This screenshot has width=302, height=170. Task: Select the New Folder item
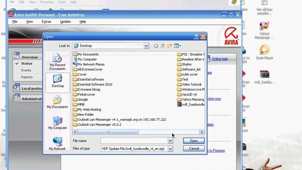click(x=84, y=114)
